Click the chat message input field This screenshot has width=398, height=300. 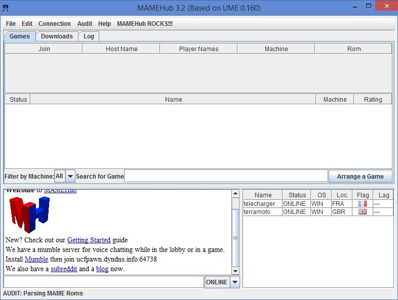(x=104, y=282)
